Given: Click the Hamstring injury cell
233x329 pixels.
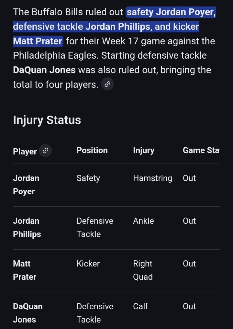Looking at the screenshot, I should coord(152,178).
